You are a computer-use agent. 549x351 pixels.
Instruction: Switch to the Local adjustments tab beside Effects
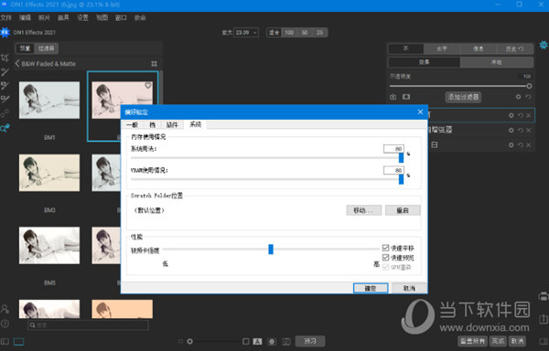point(497,62)
